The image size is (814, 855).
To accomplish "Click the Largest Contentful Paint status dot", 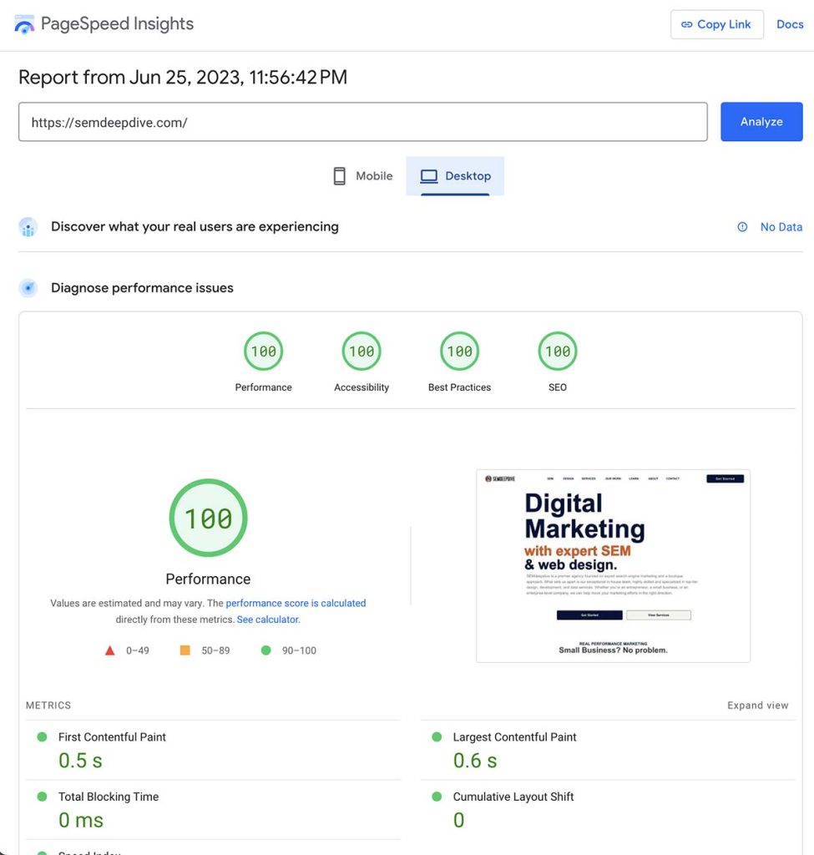I will [x=437, y=736].
